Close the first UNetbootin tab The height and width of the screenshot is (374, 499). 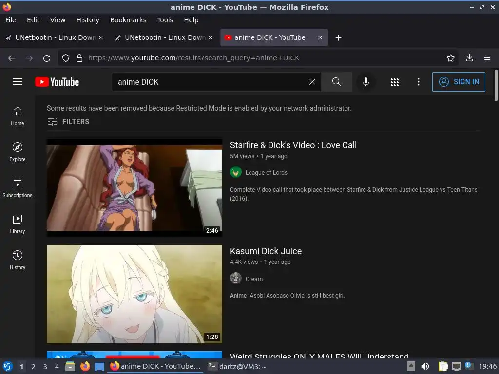[101, 37]
